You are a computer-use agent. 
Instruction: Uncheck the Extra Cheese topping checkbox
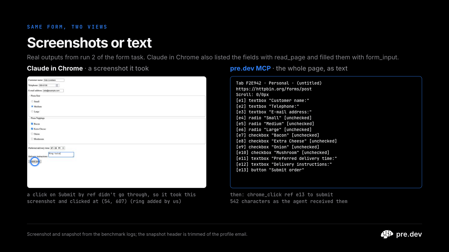tap(32, 129)
